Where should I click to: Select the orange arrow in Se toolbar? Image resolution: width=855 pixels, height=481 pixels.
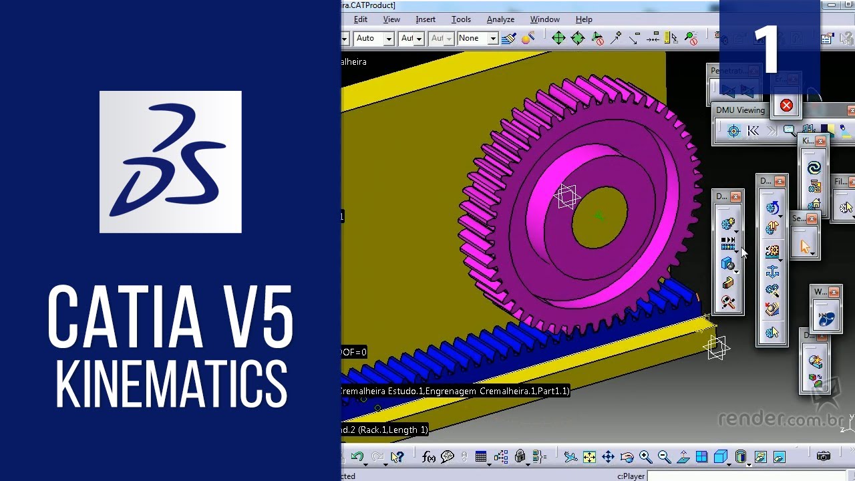pyautogui.click(x=804, y=247)
